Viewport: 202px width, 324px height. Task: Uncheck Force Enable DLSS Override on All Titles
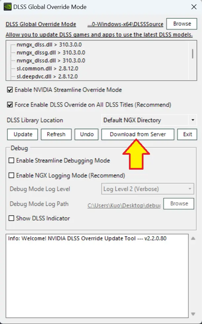coord(10,105)
